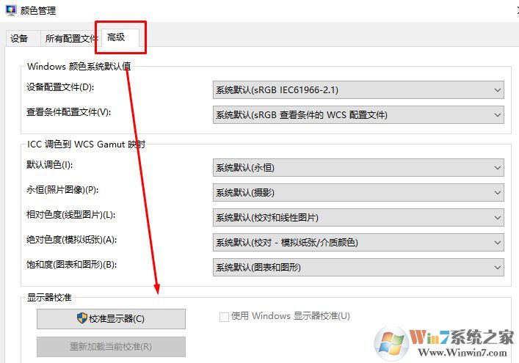Click the 设备配置文件(D) label text
The height and width of the screenshot is (363, 519).
[x=60, y=88]
